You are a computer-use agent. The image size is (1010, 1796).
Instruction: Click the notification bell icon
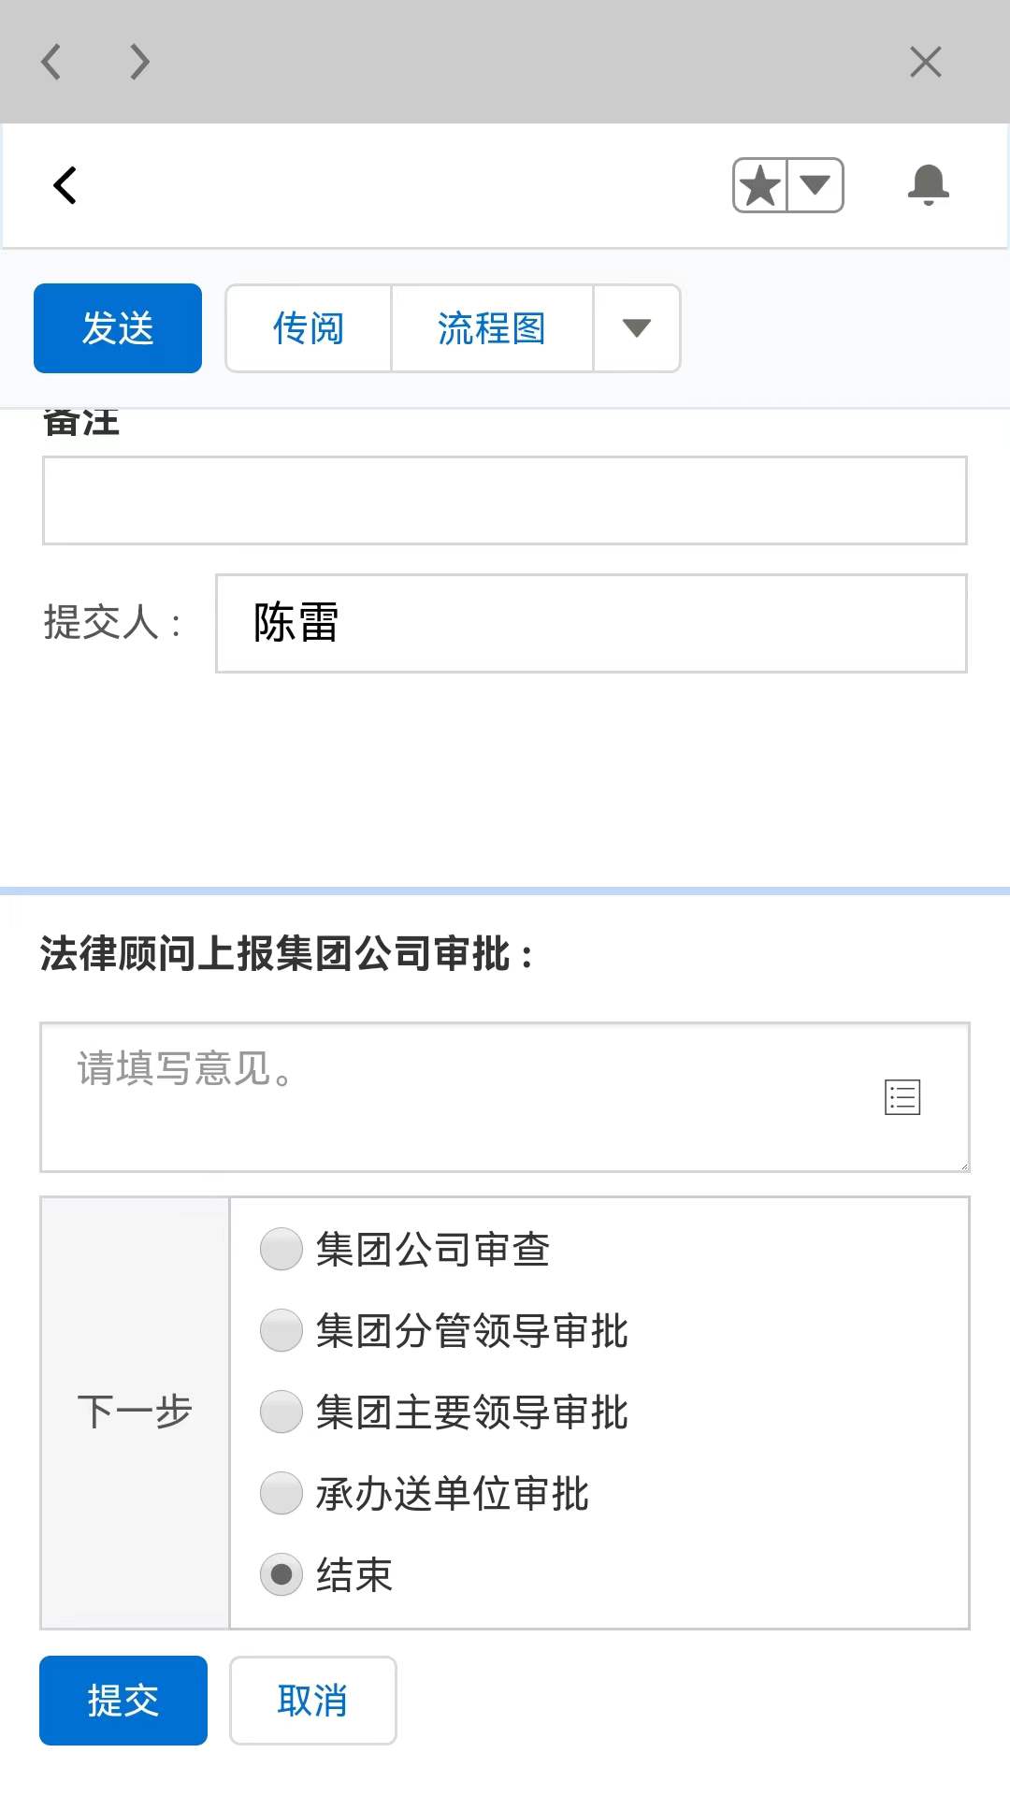929,184
